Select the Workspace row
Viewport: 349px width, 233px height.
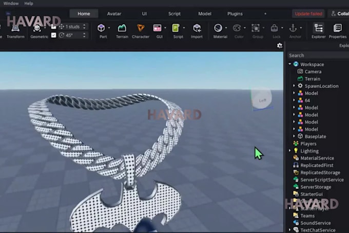pos(312,64)
